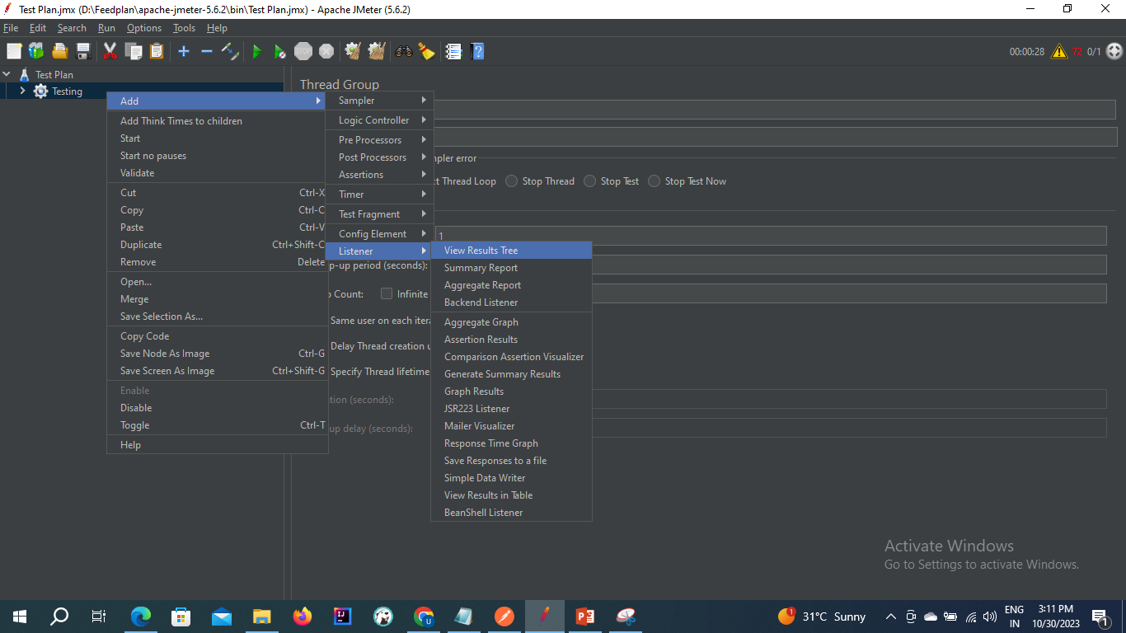Open the Timer submenu
Image resolution: width=1126 pixels, height=633 pixels.
pos(379,195)
